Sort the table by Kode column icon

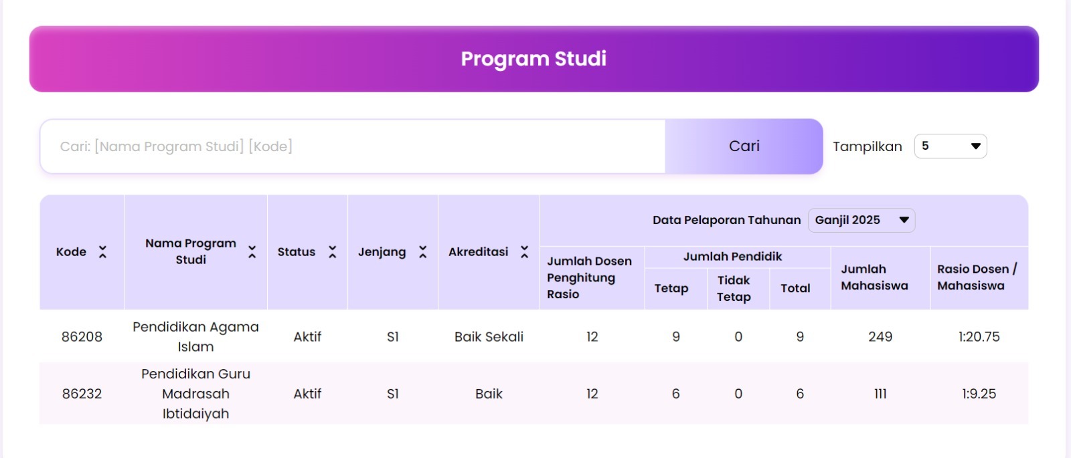pyautogui.click(x=102, y=252)
